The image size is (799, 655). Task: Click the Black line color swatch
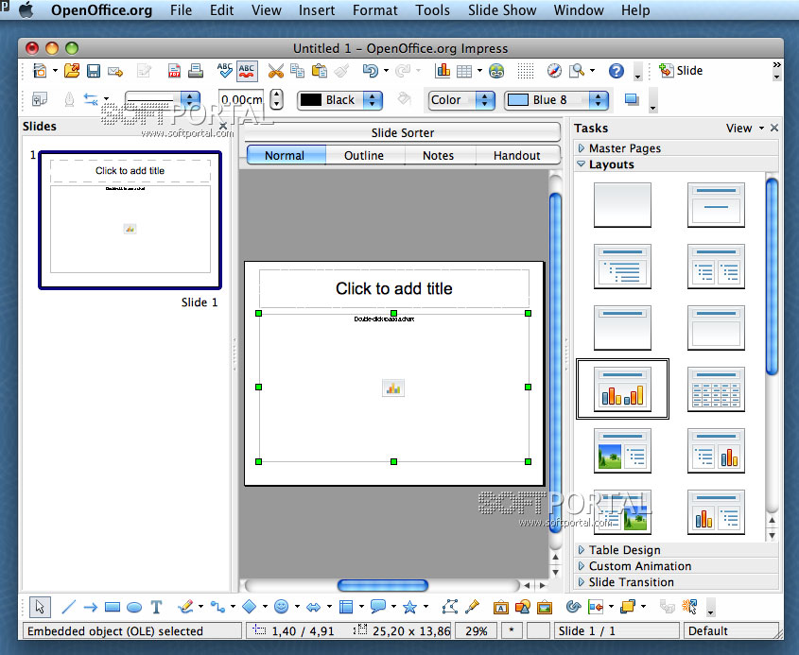pyautogui.click(x=310, y=100)
